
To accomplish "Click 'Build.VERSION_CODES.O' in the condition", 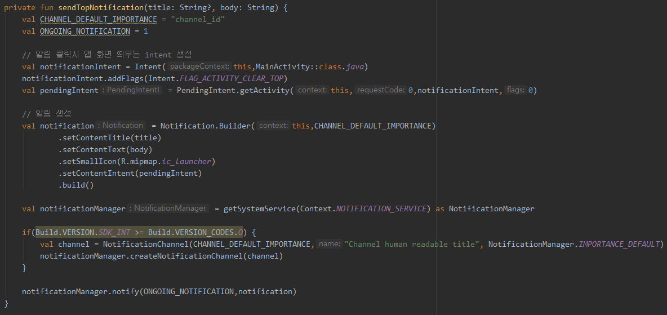I will coord(195,232).
